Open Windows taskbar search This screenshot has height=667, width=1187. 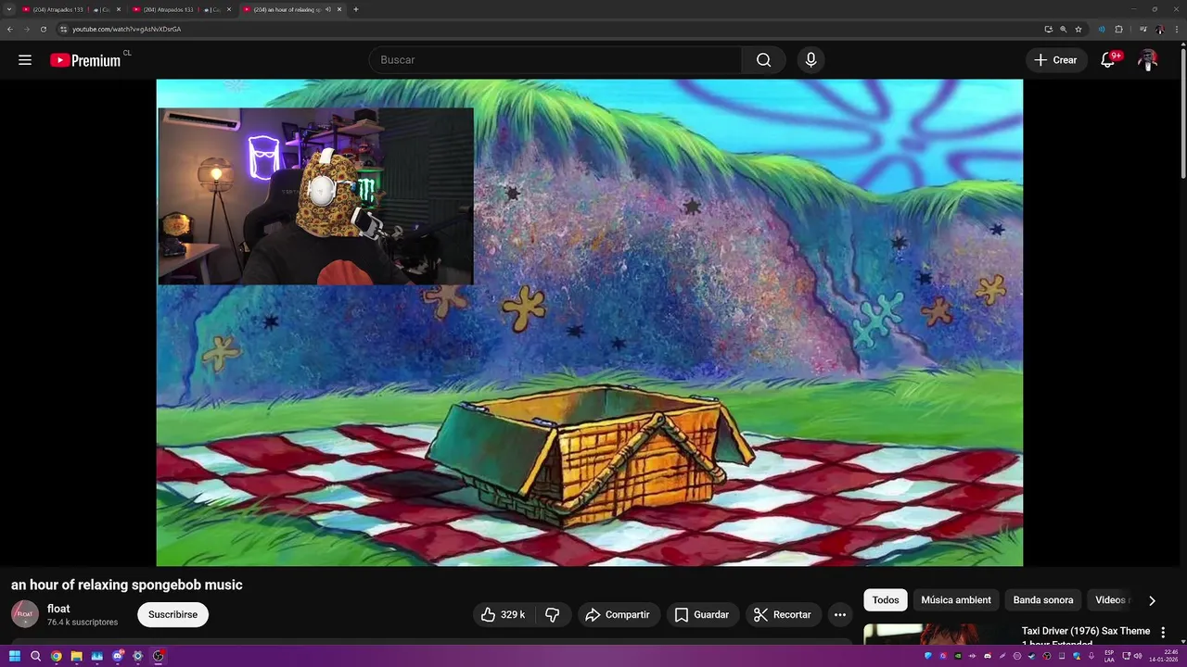[35, 656]
